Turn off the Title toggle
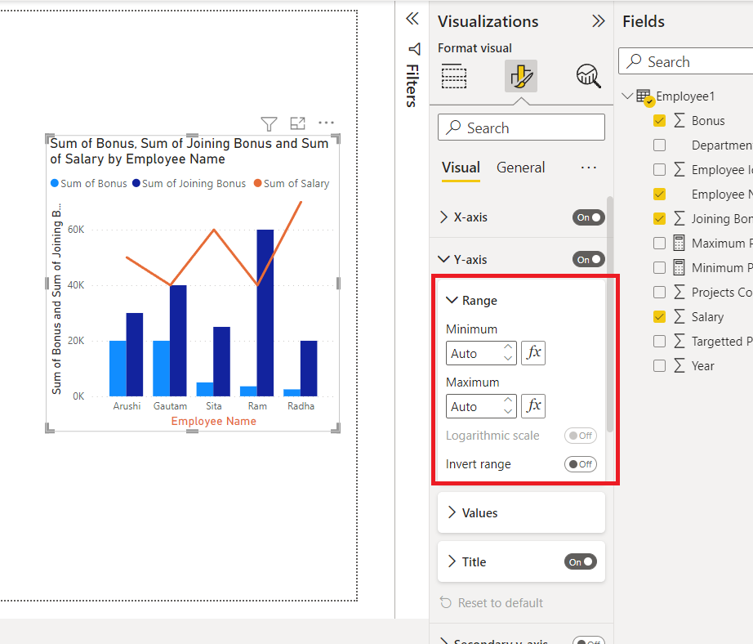The image size is (753, 644). (580, 561)
